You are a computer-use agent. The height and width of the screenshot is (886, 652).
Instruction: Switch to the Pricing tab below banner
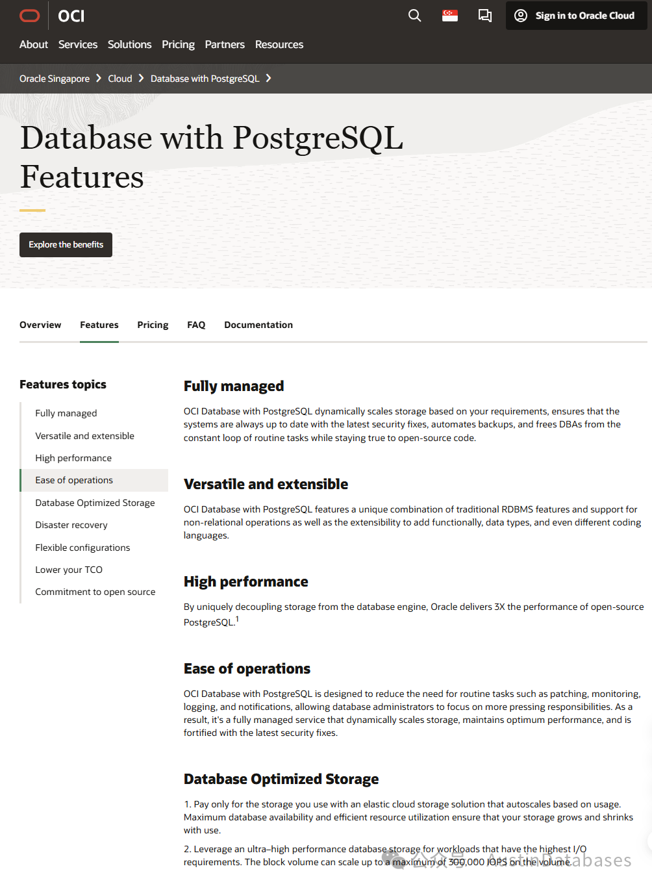(153, 325)
